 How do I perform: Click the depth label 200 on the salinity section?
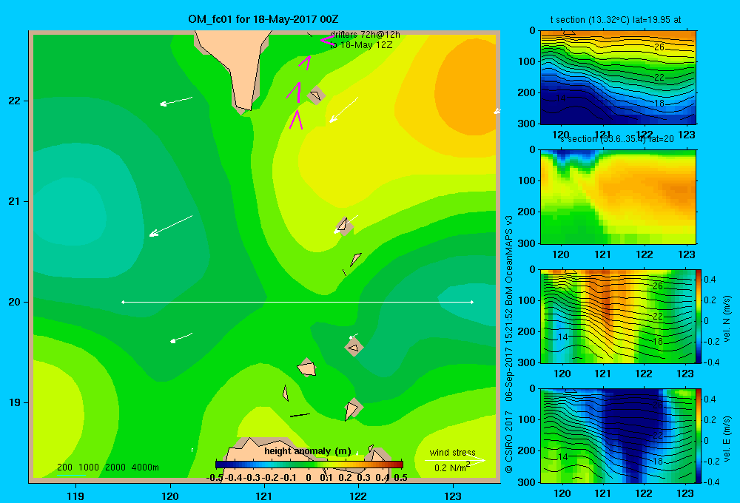click(x=526, y=212)
